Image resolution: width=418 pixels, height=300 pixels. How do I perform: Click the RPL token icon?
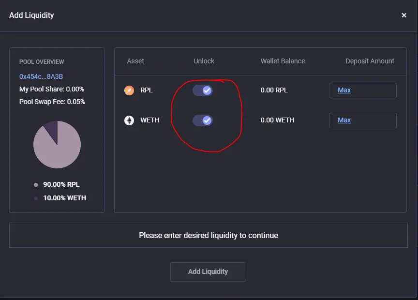129,90
